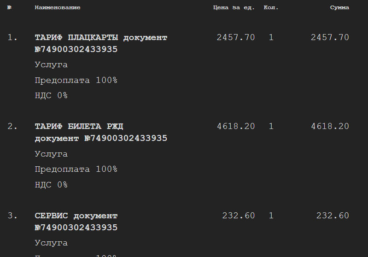Click the Цена за ед. column header
Viewport: 368px width, 257px height.
tap(234, 7)
